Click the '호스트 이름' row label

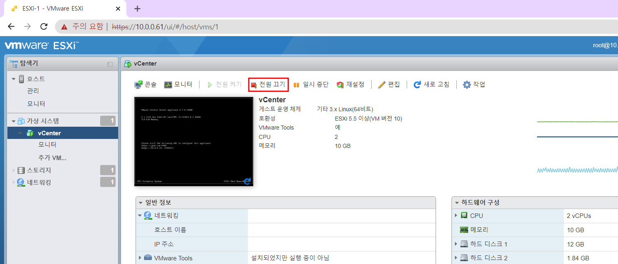[x=170, y=230]
